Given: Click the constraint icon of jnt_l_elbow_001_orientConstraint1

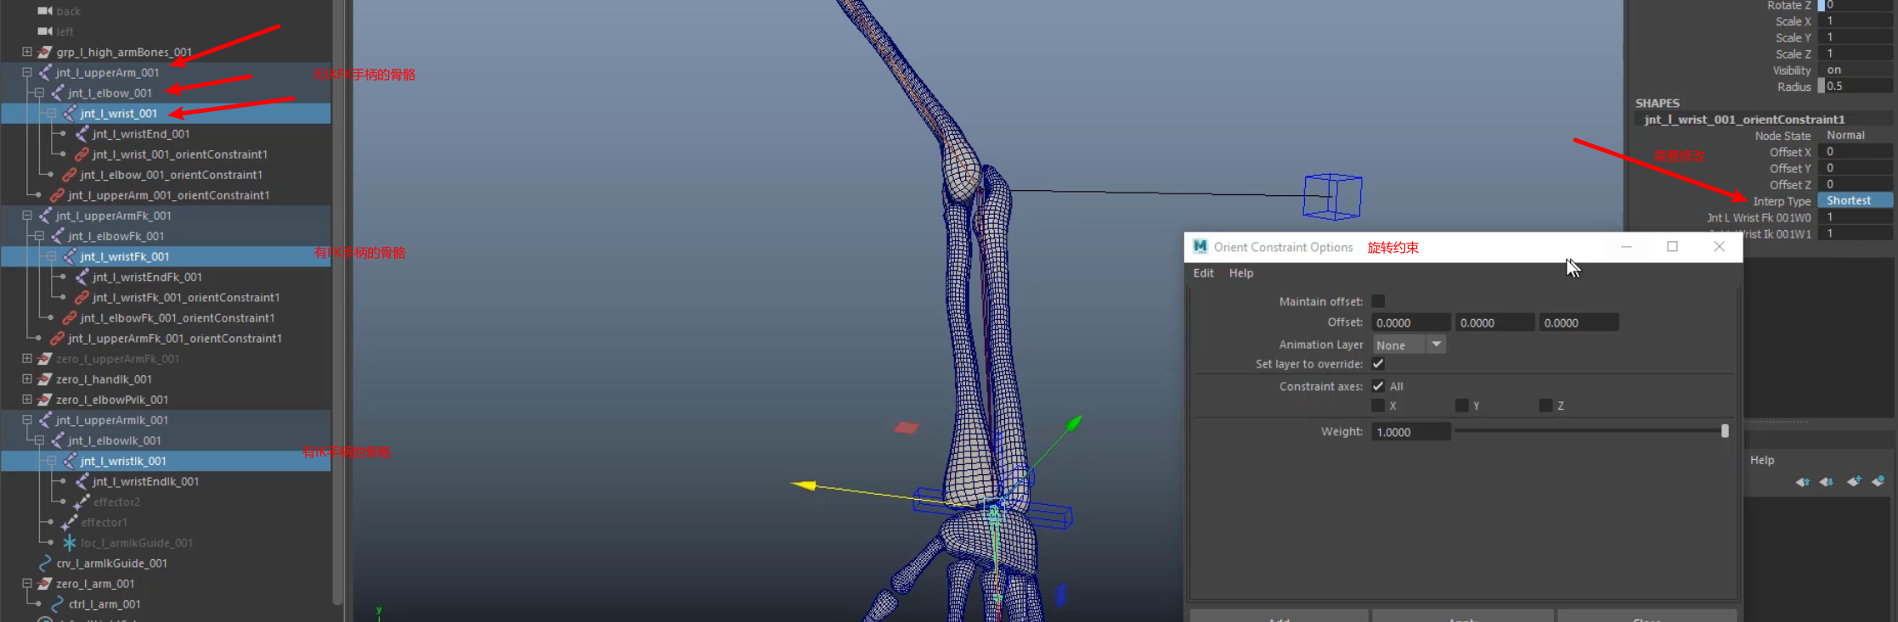Looking at the screenshot, I should click(x=70, y=175).
